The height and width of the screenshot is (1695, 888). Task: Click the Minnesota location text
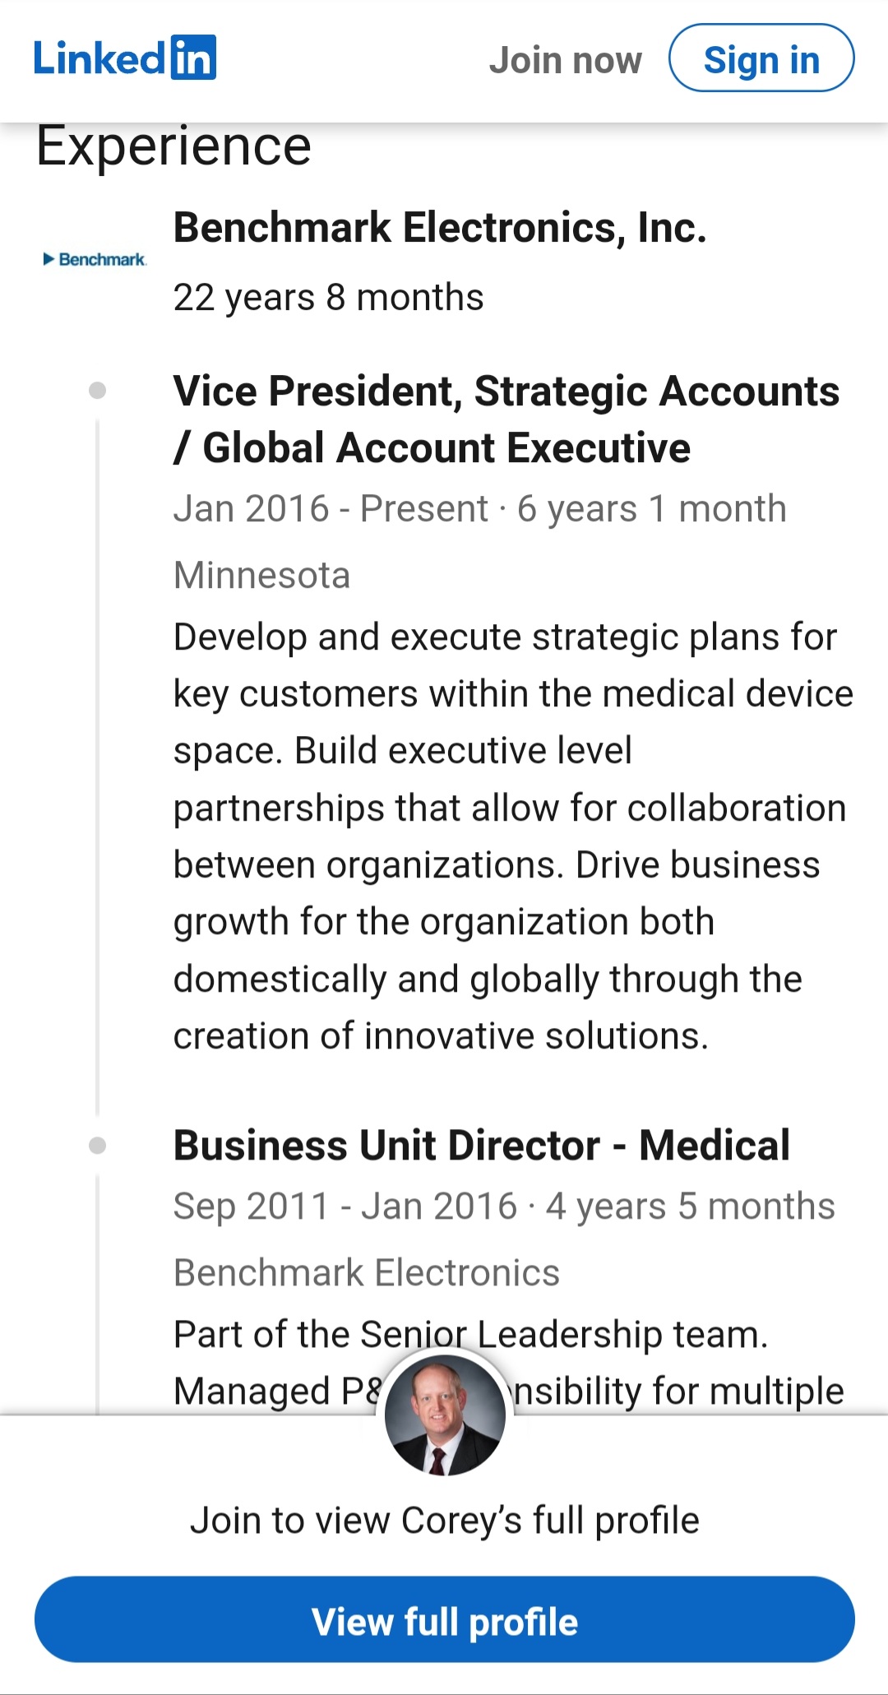261,575
